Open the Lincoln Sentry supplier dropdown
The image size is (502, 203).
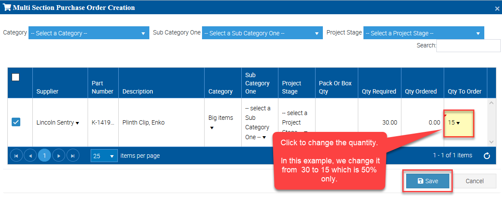pos(58,123)
